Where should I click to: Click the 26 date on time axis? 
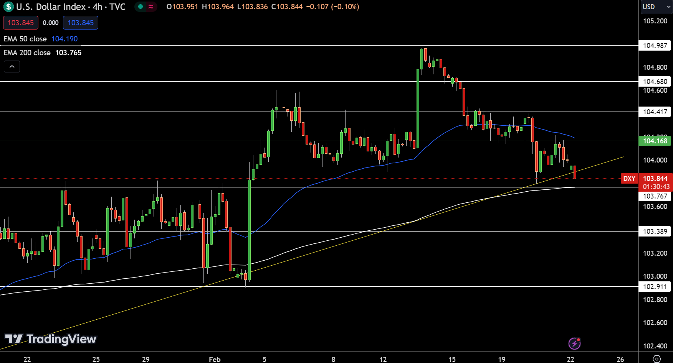point(620,359)
